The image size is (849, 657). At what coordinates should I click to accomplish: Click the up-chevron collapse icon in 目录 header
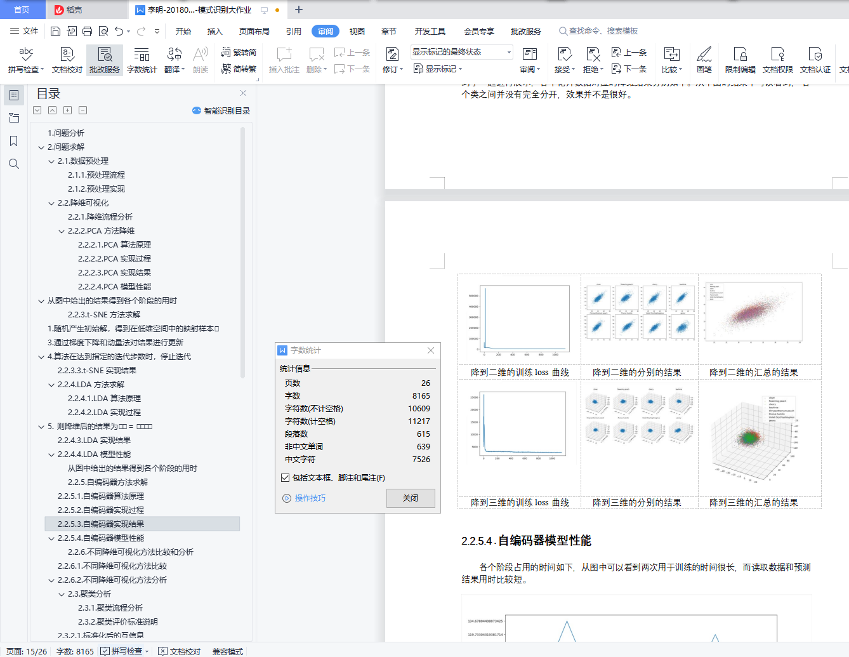(x=52, y=110)
